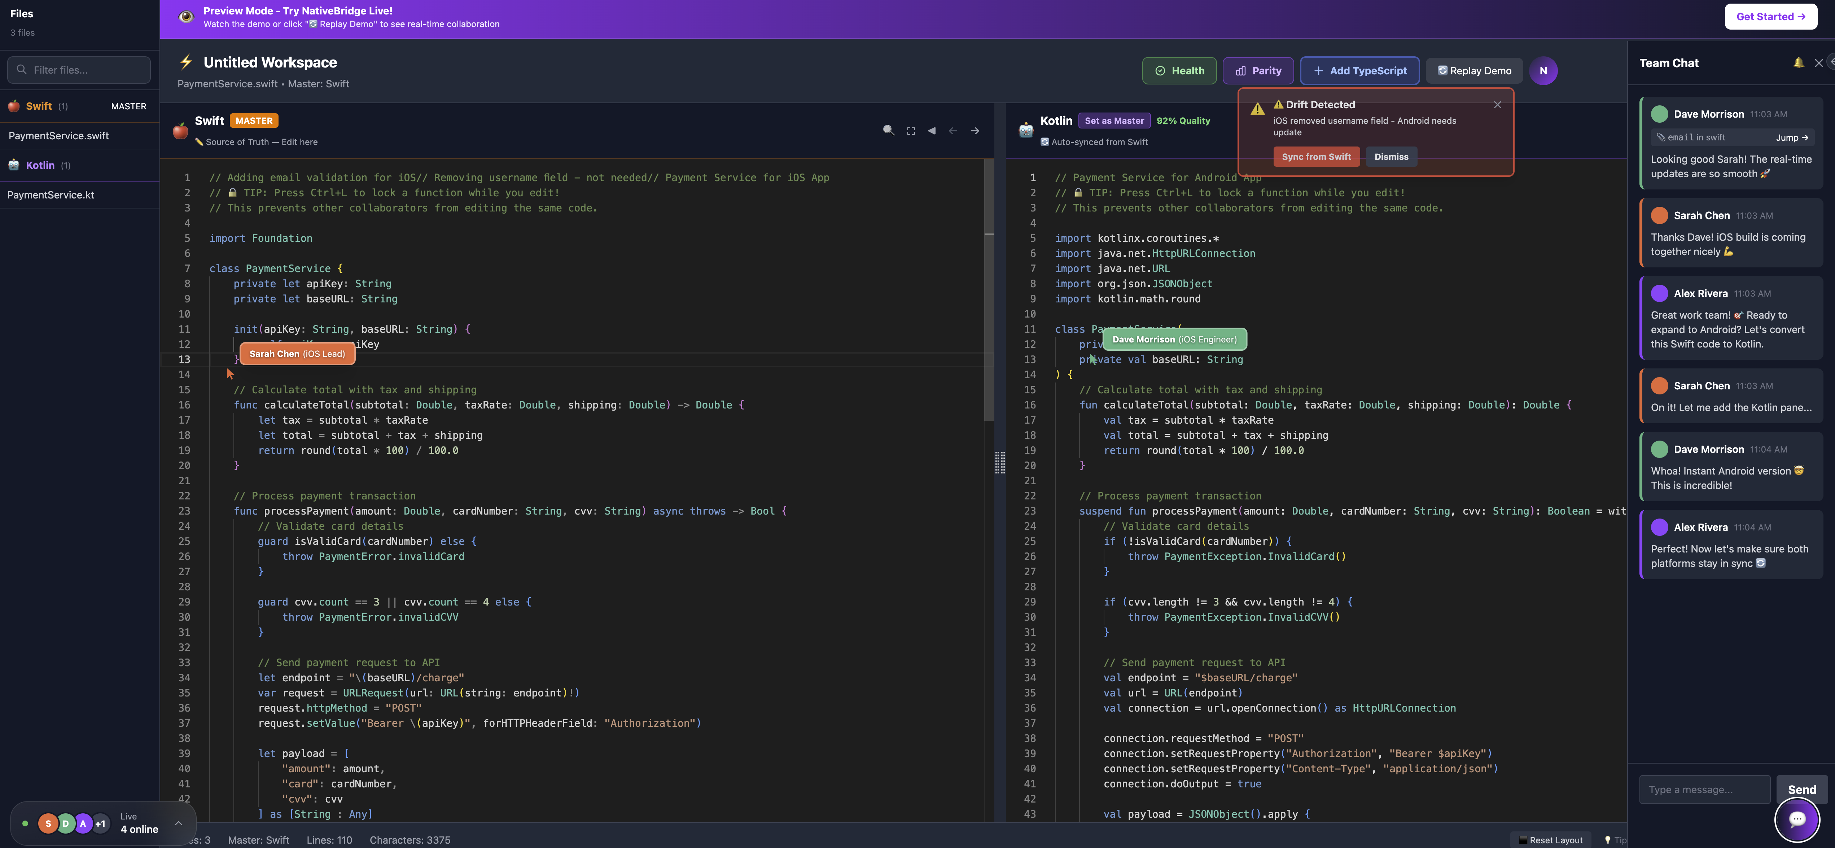Image resolution: width=1835 pixels, height=848 pixels.
Task: Click the forward navigation arrow in Swift panel
Action: coord(975,130)
